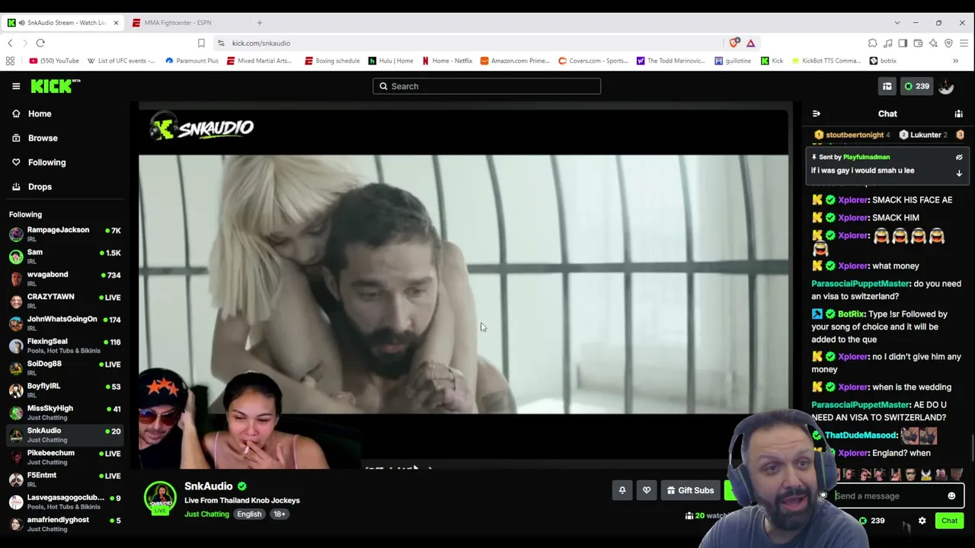Toggle the broken heart unfollow button
The height and width of the screenshot is (548, 975).
pyautogui.click(x=647, y=490)
